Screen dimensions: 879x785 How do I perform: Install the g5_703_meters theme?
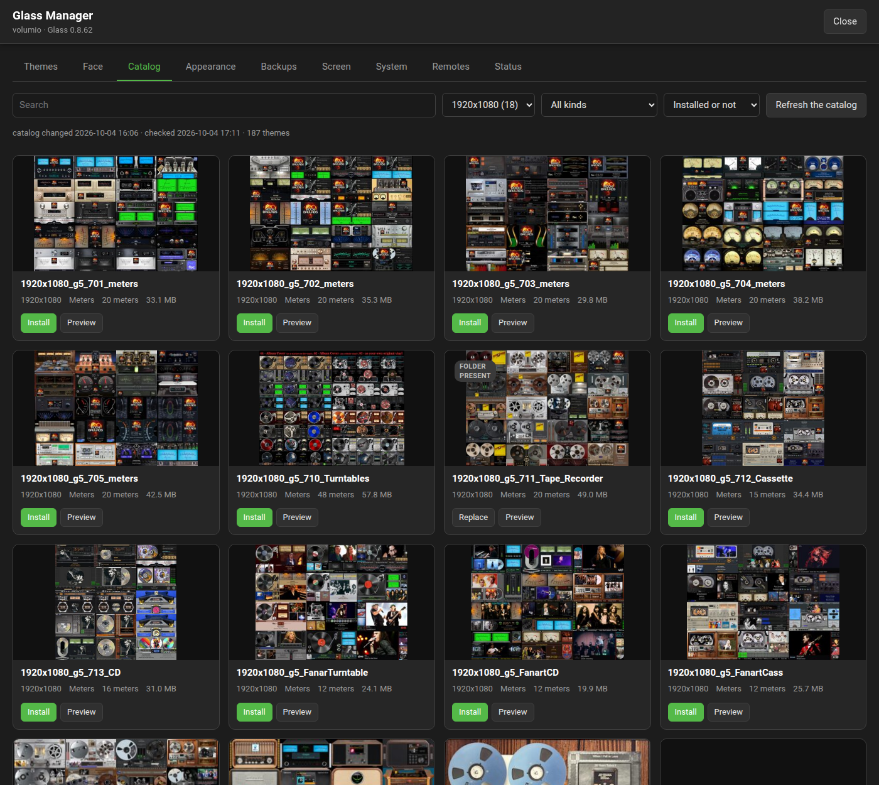pos(470,323)
